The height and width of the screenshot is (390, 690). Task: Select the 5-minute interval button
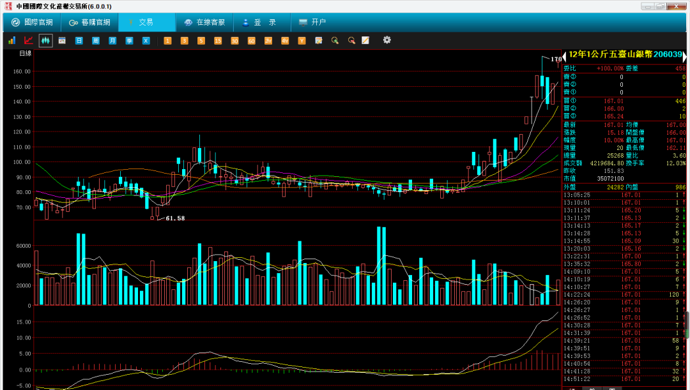pos(201,40)
